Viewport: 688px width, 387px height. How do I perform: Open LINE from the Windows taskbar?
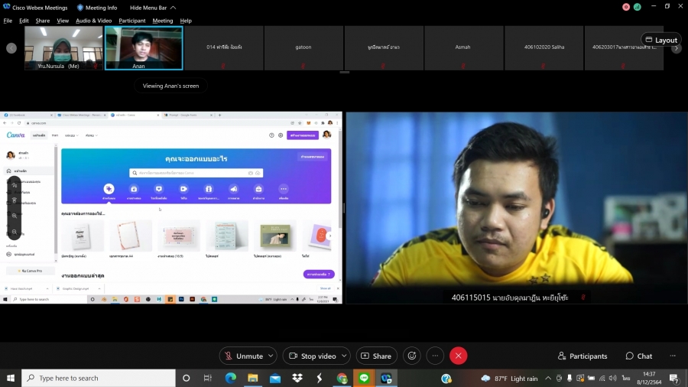pyautogui.click(x=364, y=378)
